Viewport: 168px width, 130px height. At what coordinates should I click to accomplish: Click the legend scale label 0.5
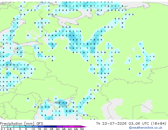[9, 129]
